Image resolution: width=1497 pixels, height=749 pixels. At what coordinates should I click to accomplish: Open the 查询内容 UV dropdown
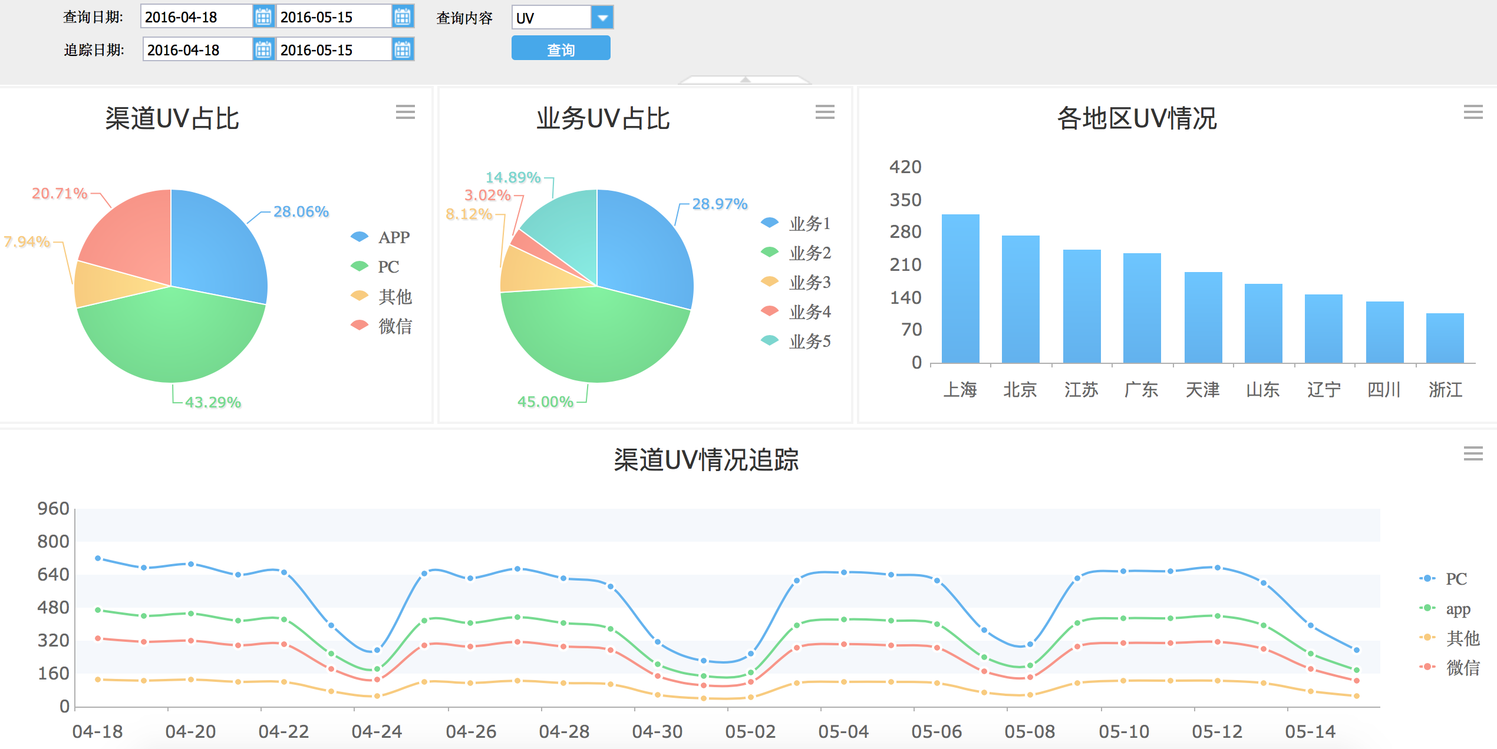pos(603,17)
